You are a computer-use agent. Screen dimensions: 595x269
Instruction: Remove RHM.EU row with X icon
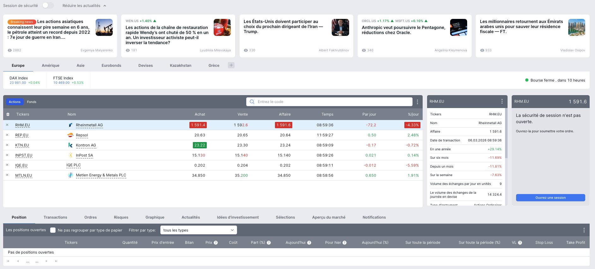[7, 125]
